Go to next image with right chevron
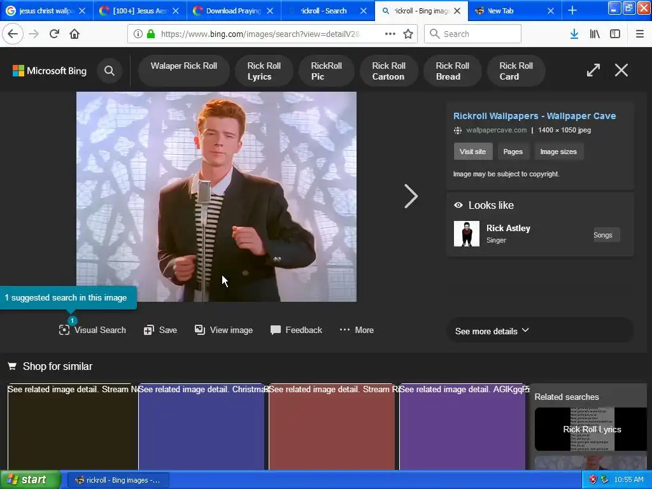The width and height of the screenshot is (652, 489). pyautogui.click(x=411, y=196)
